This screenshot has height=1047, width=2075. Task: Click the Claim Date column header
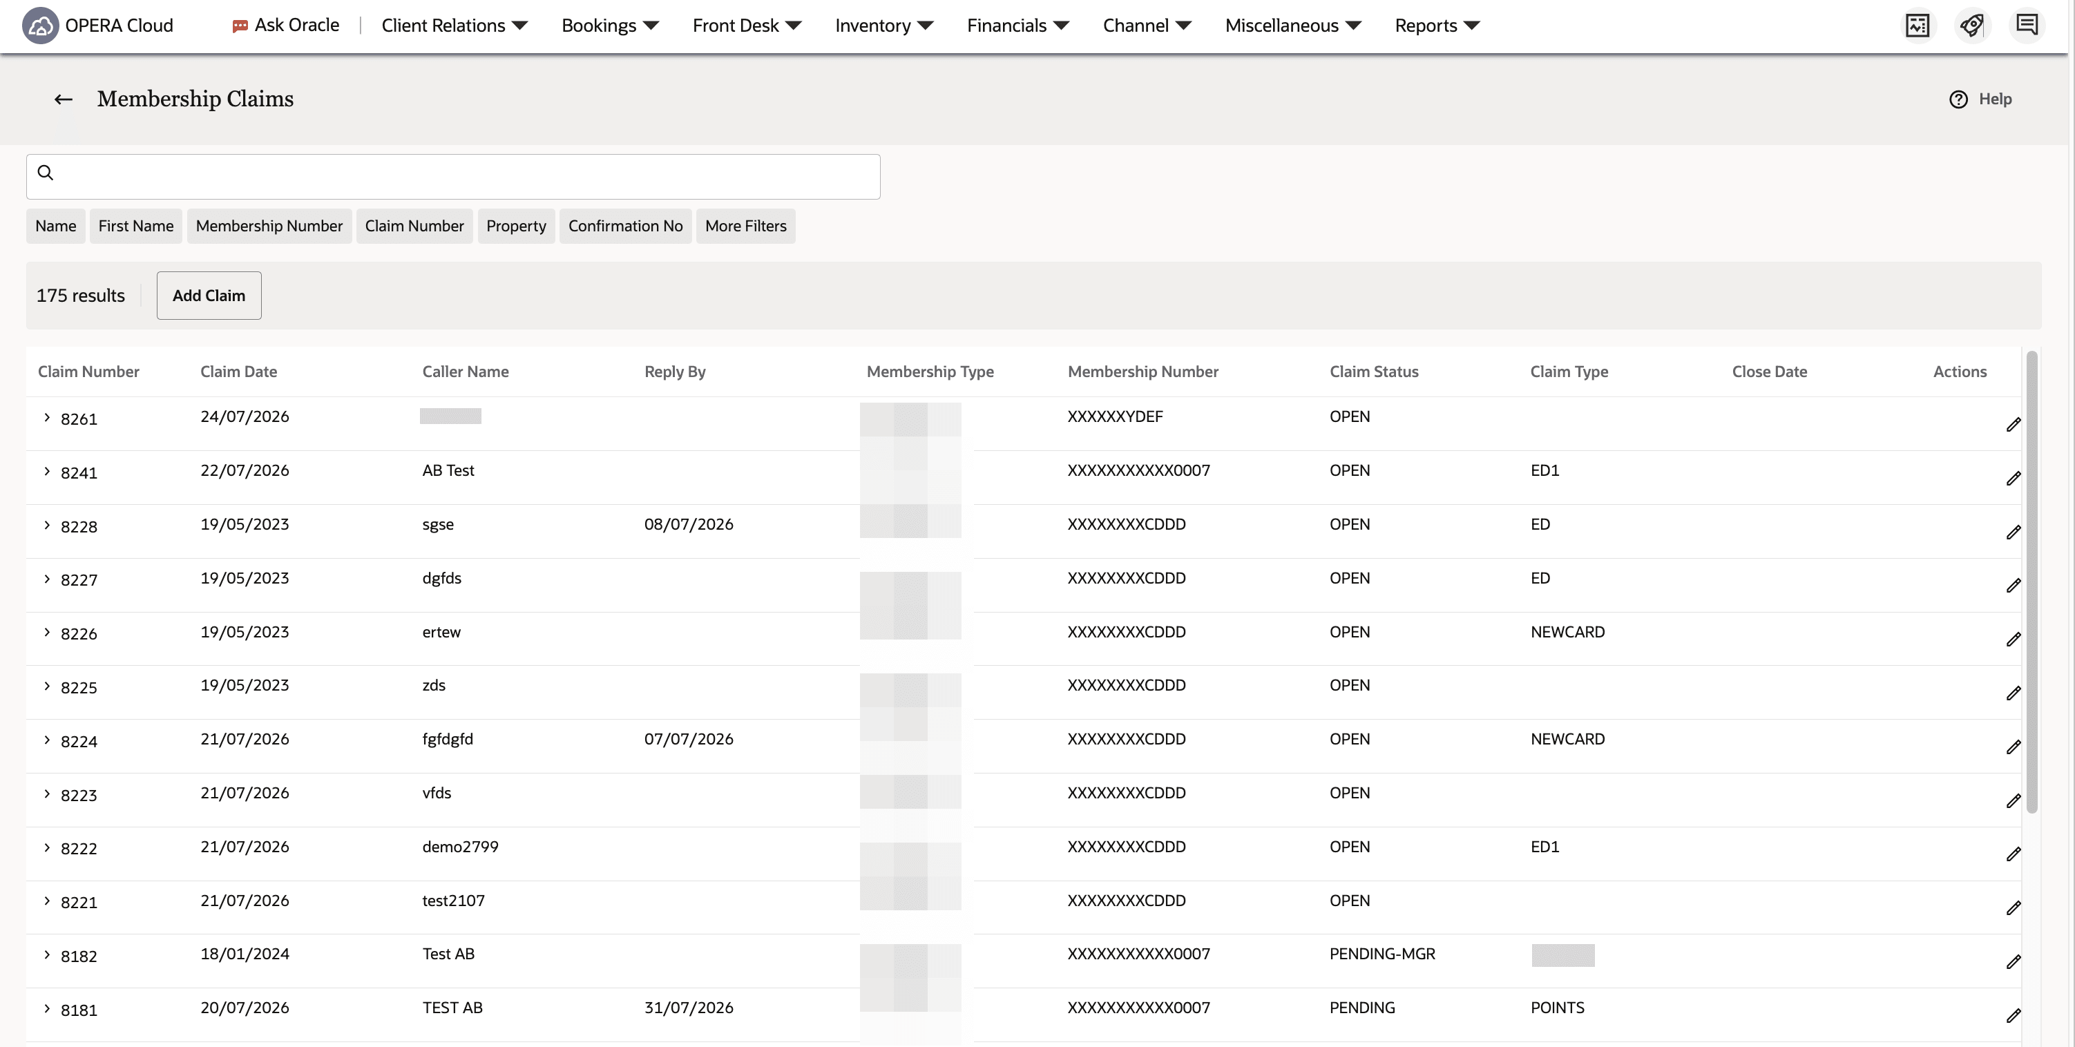pos(238,372)
